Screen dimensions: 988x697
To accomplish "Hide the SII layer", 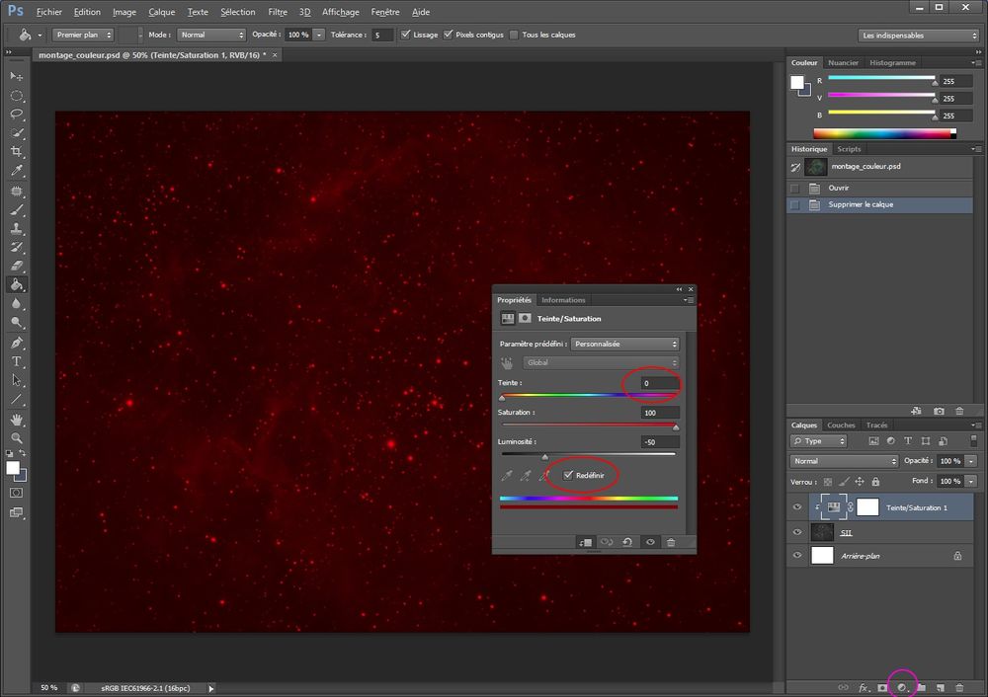I will (796, 532).
